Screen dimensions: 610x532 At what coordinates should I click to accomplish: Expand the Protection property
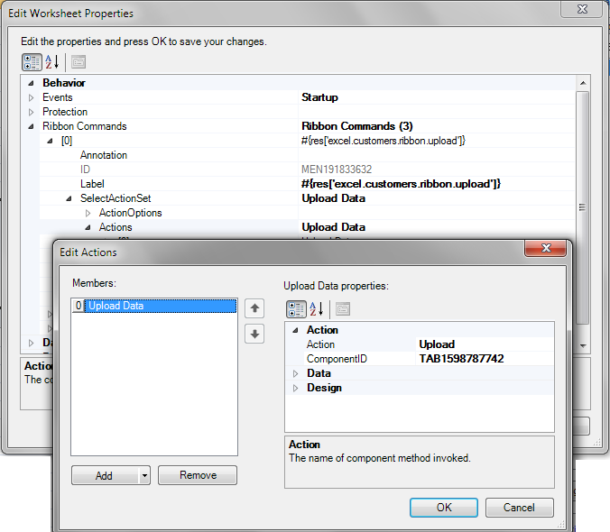(31, 112)
